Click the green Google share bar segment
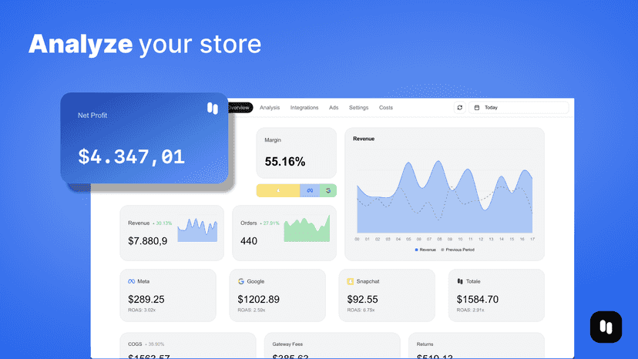Image resolution: width=638 pixels, height=359 pixels. tap(328, 190)
